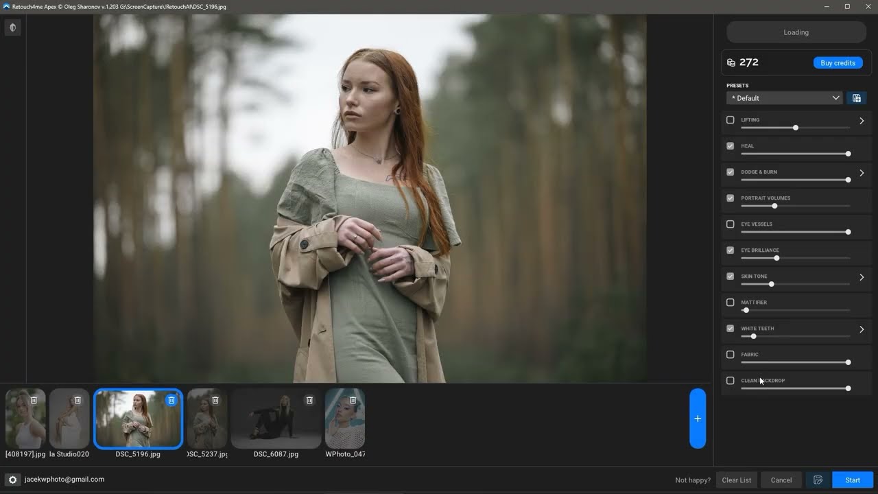Expand the Skin Tone options arrow
Image resolution: width=878 pixels, height=494 pixels.
point(862,277)
